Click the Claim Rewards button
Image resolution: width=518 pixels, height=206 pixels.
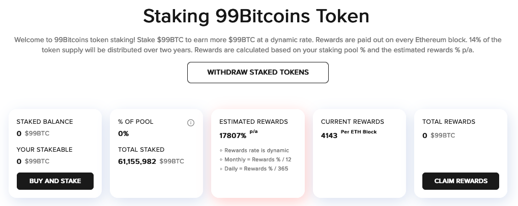[461, 181]
